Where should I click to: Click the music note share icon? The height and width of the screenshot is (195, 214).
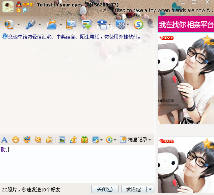click(x=73, y=140)
